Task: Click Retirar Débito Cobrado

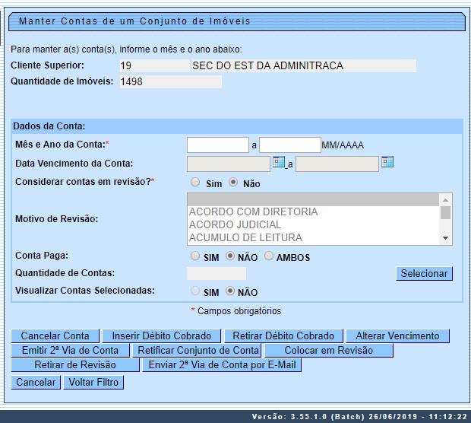Action: pos(283,336)
